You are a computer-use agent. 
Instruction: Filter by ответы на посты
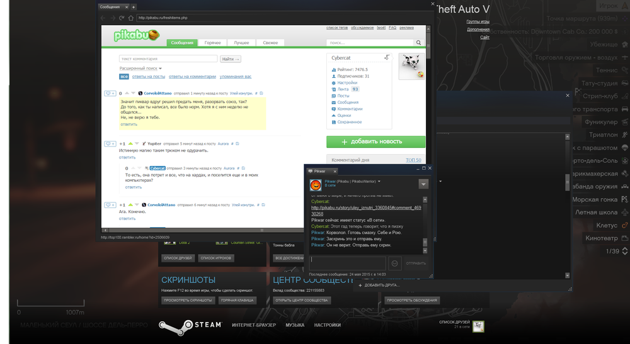pos(149,77)
